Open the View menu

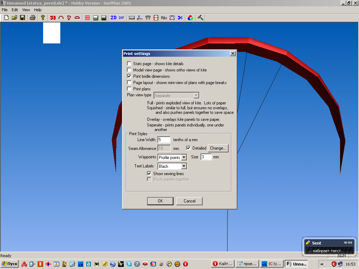26,10
